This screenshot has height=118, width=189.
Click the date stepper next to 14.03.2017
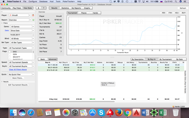click(x=33, y=35)
